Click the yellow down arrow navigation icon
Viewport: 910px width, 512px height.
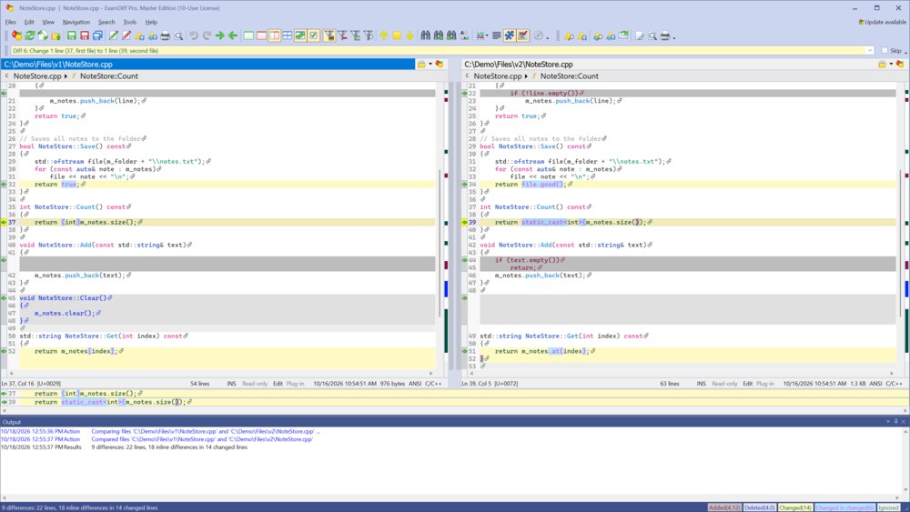pos(409,36)
